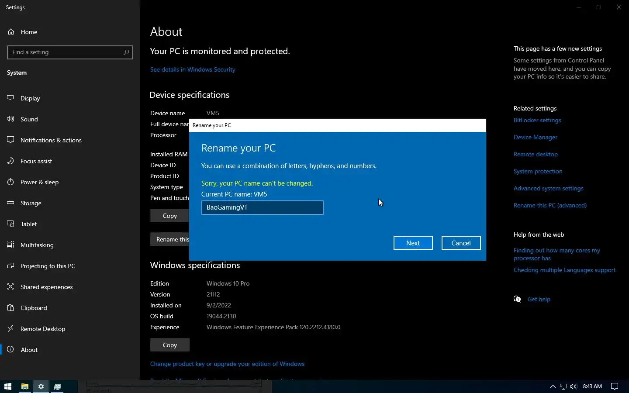Screen dimensions: 629x393
Task: Click Change product key or upgrade edition link
Action: pyautogui.click(x=227, y=364)
